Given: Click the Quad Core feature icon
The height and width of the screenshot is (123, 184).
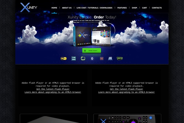Looking at the screenshot, I should (x=102, y=58).
